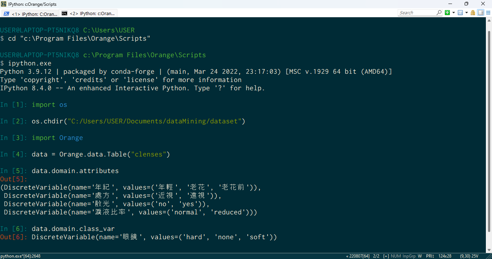Image resolution: width=492 pixels, height=259 pixels.
Task: Click the active consoles list icon
Action: click(460, 13)
